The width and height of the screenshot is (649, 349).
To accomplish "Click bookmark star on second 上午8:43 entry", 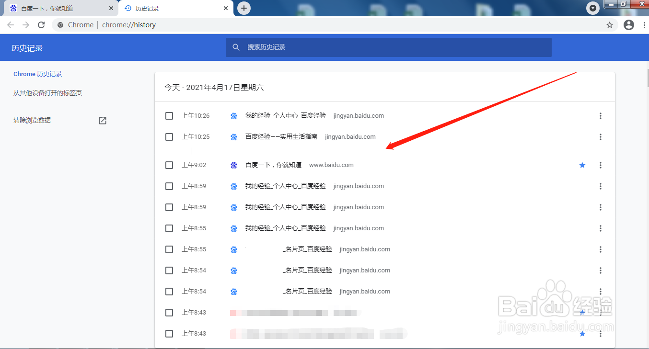I will (582, 334).
